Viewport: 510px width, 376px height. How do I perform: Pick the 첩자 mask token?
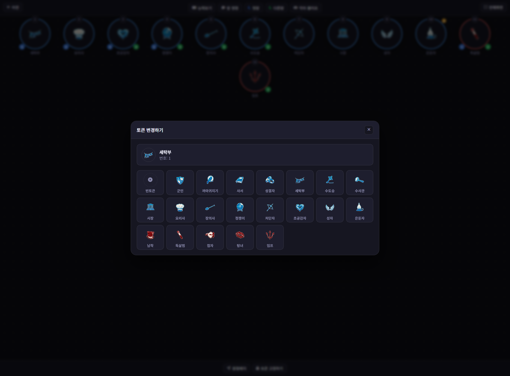[x=210, y=237]
